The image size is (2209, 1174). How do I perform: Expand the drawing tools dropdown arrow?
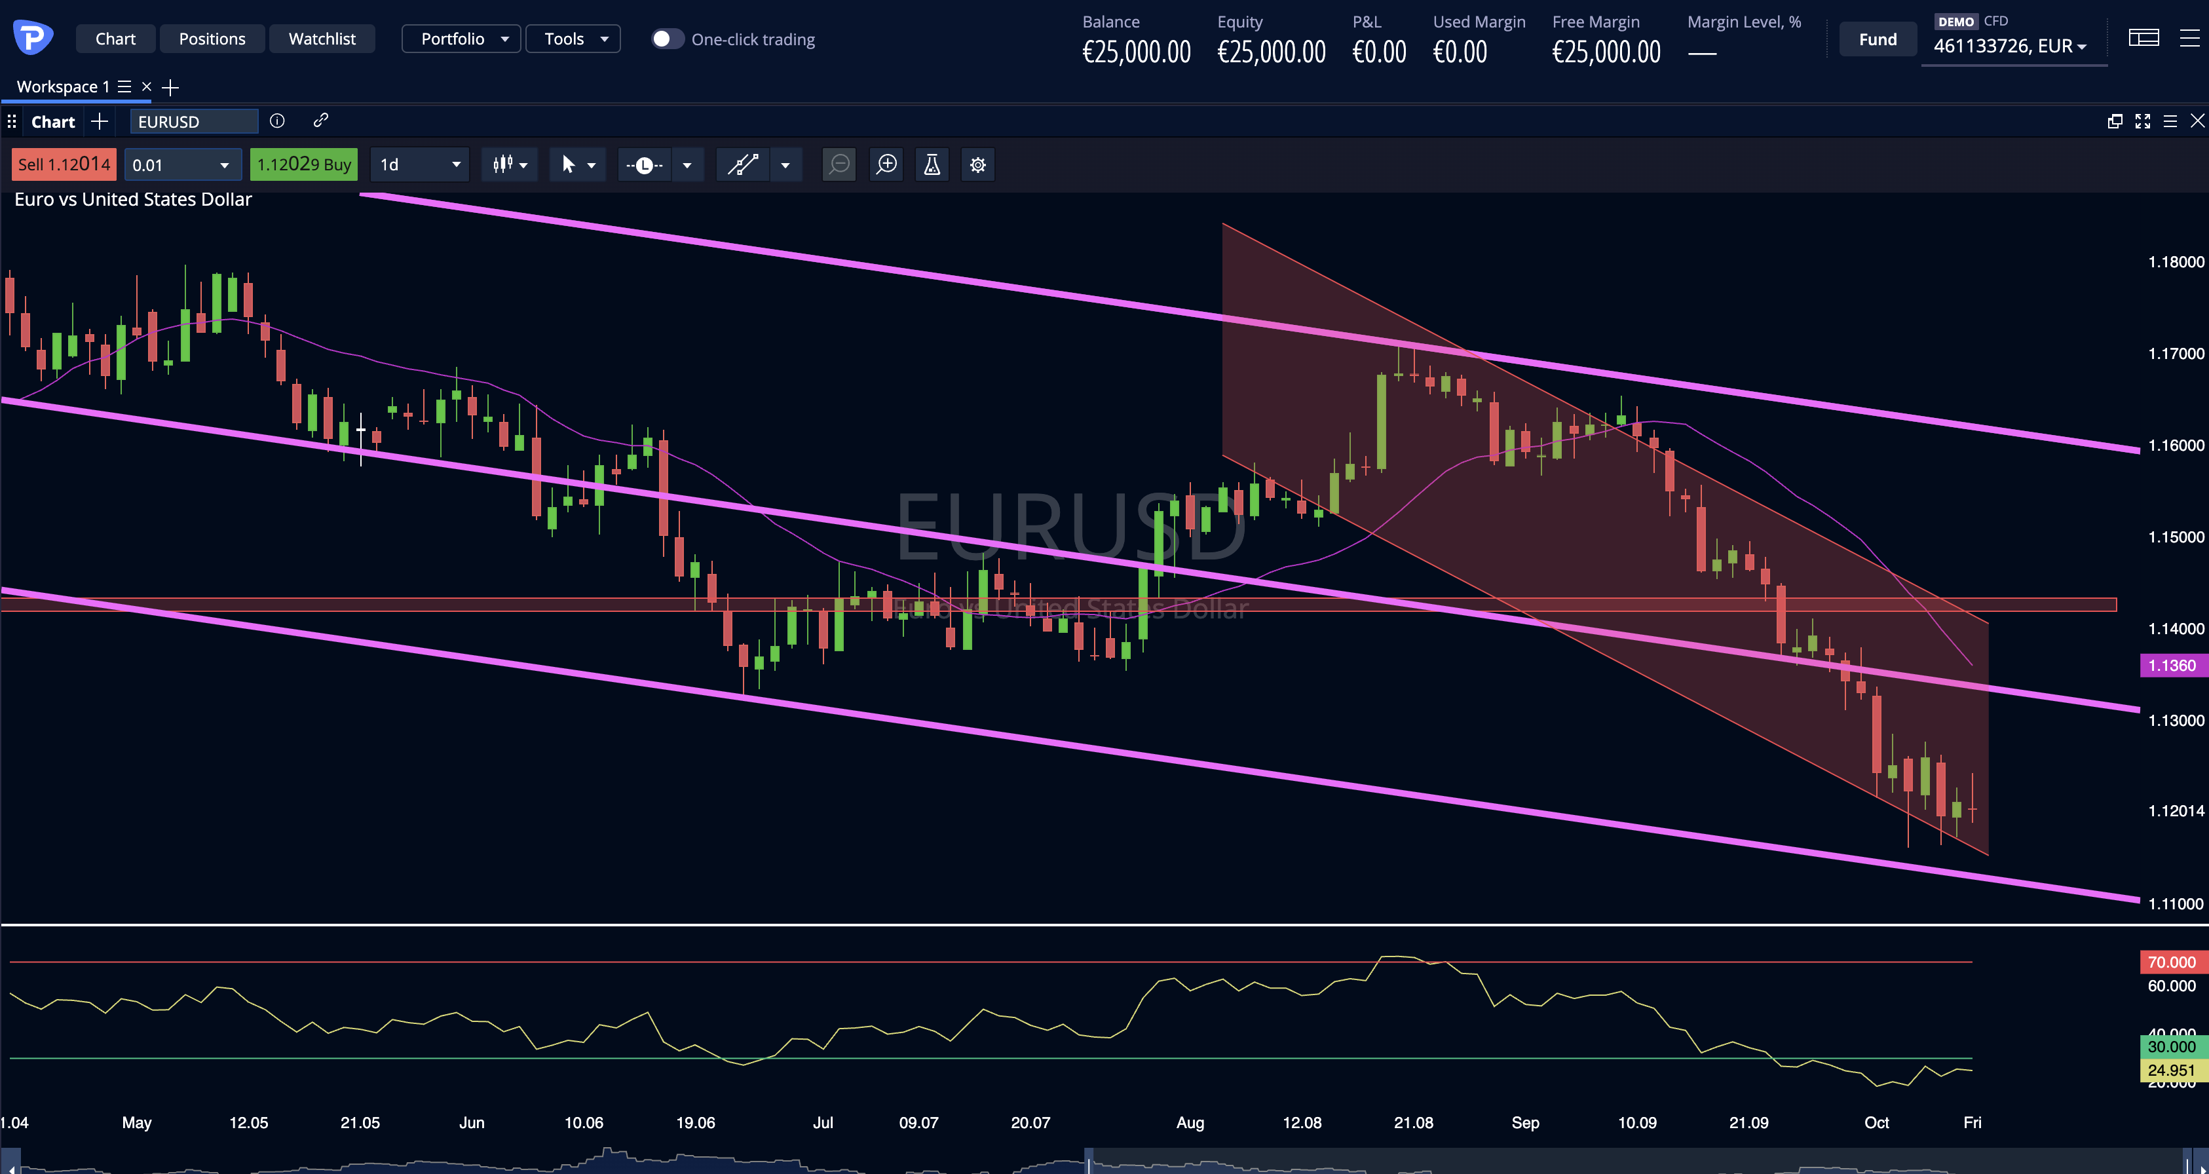point(785,164)
